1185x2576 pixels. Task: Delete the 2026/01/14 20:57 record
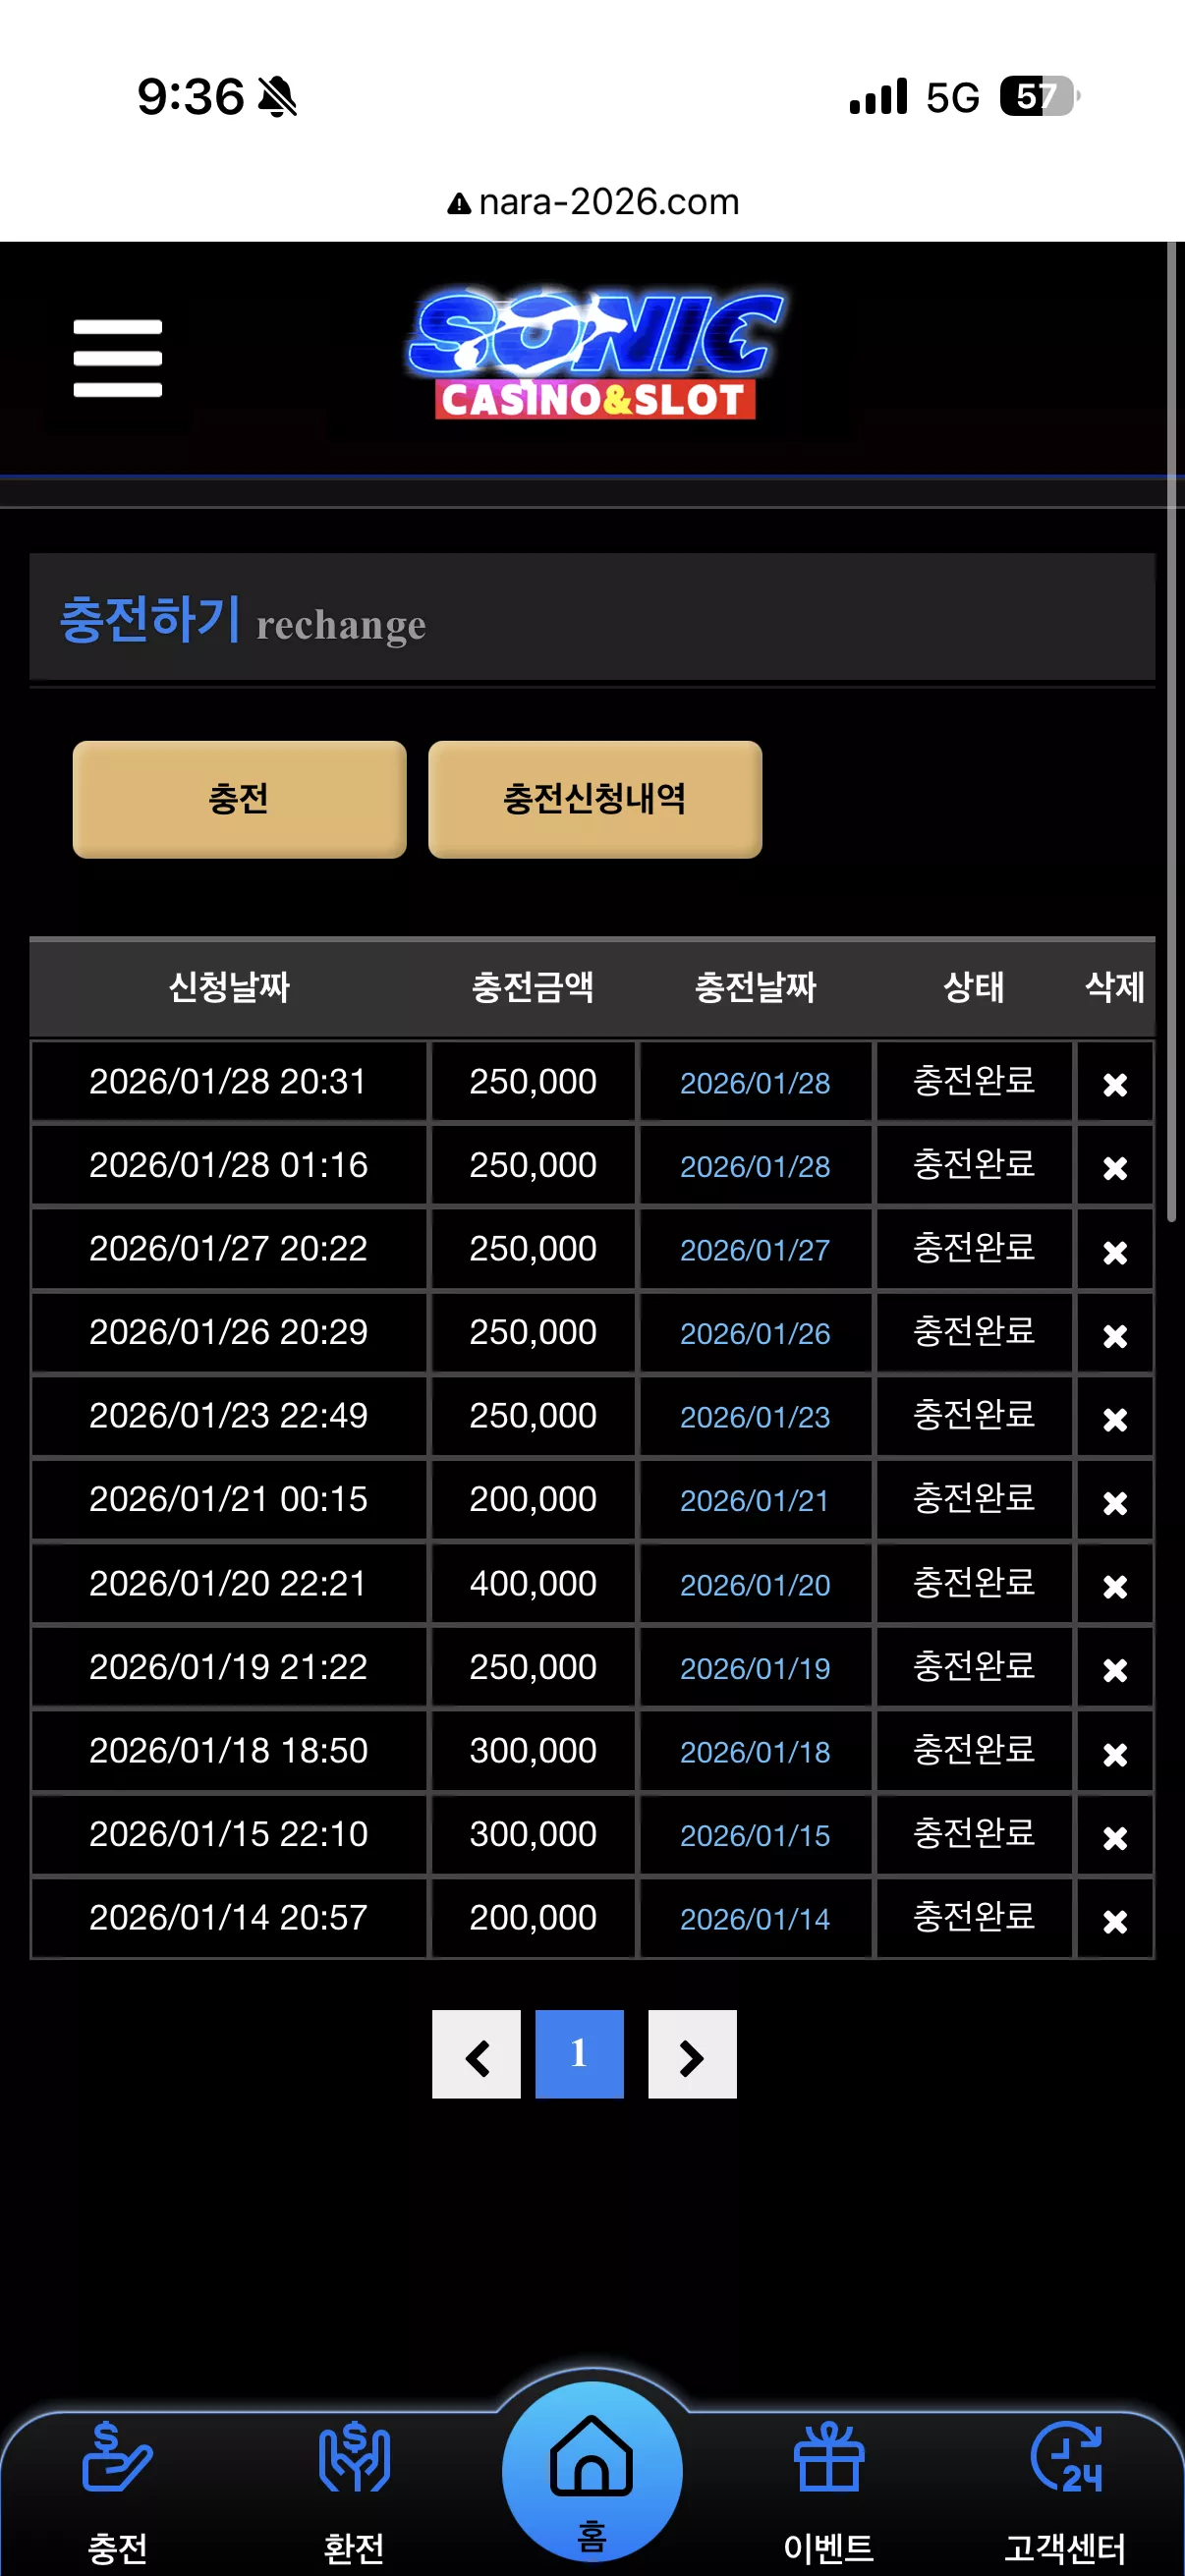tap(1115, 1920)
